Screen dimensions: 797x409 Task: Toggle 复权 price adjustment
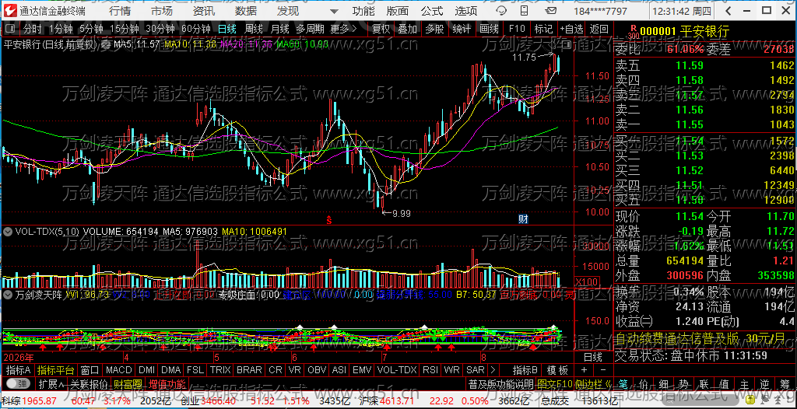(381, 29)
